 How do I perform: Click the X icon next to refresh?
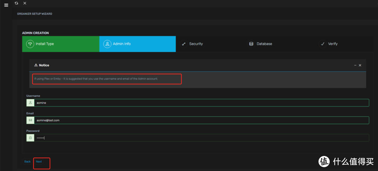24,3
